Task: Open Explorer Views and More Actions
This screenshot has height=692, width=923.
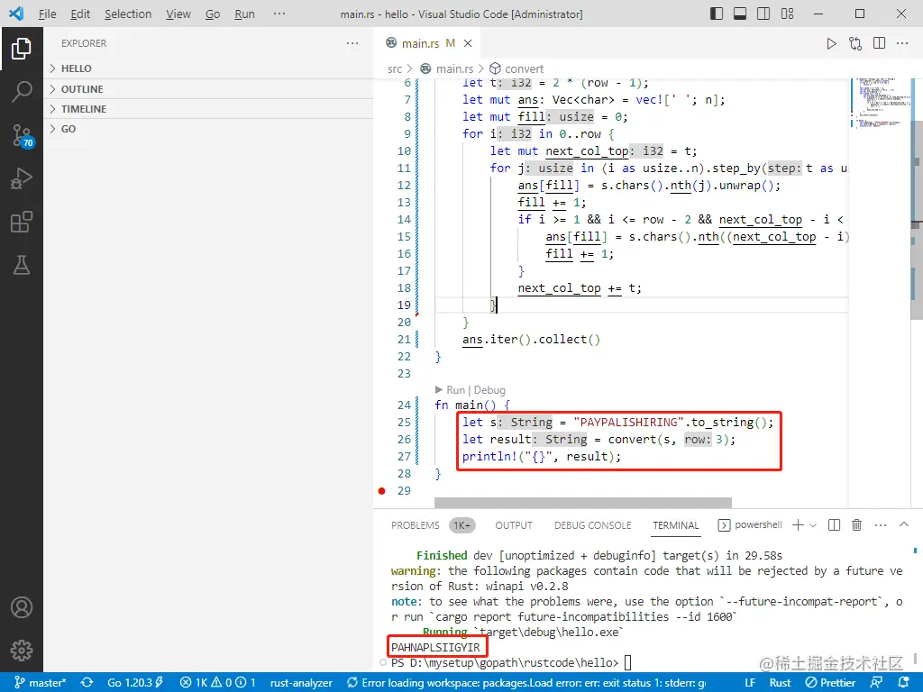Action: coord(352,43)
